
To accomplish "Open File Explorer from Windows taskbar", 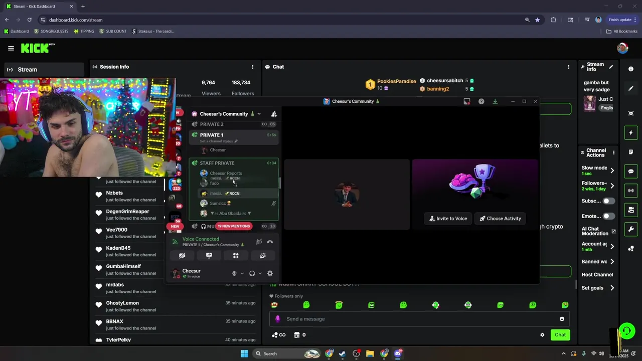I will [370, 353].
